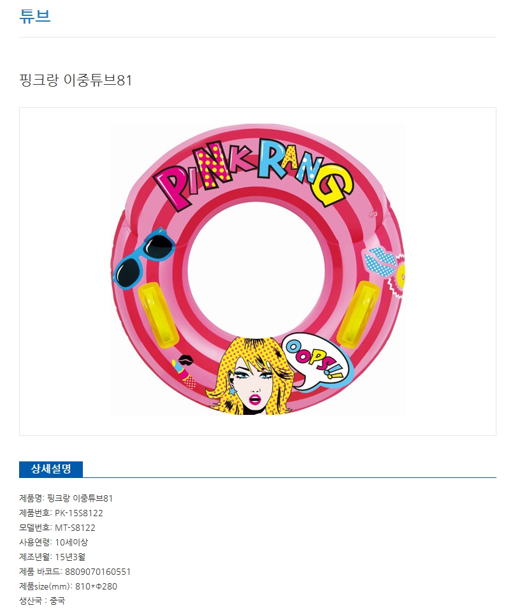Image resolution: width=506 pixels, height=615 pixels.
Task: Click the 튜브 category heading
Action: pos(35,16)
